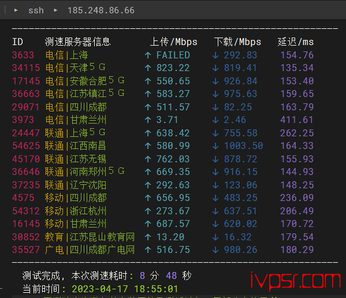Click the 上传/Mbps column header
This screenshot has width=346, height=298.
click(174, 42)
